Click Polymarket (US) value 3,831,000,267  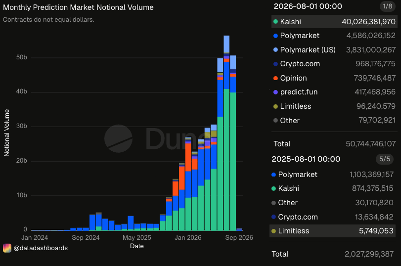371,49
